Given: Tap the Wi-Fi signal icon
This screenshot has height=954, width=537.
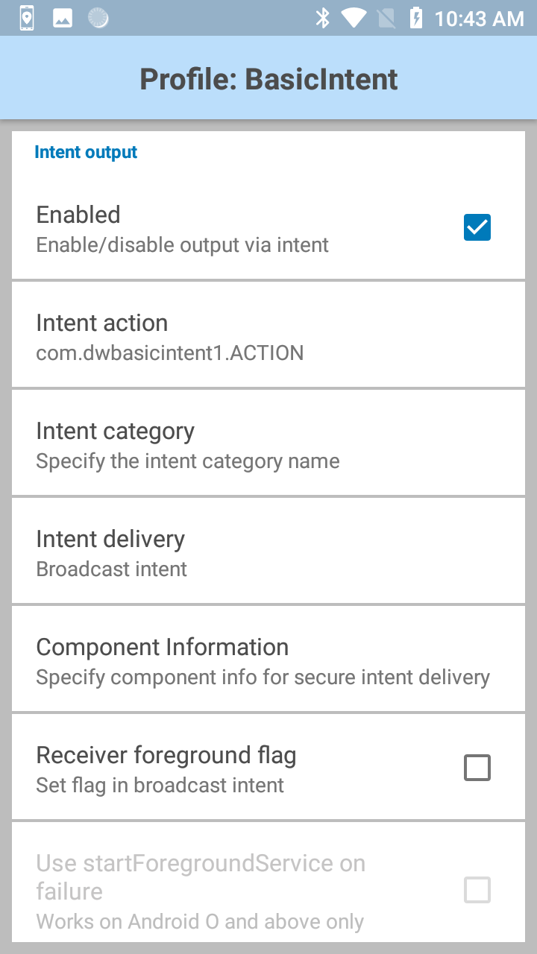Looking at the screenshot, I should [354, 18].
